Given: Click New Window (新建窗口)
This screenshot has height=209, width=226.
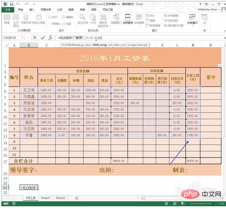Looking at the screenshot, I should click(x=116, y=19).
